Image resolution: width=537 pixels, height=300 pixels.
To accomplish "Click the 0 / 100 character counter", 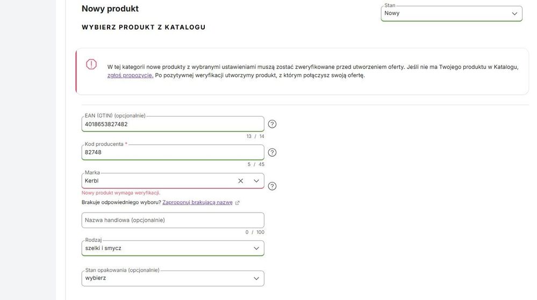I will click(x=255, y=232).
